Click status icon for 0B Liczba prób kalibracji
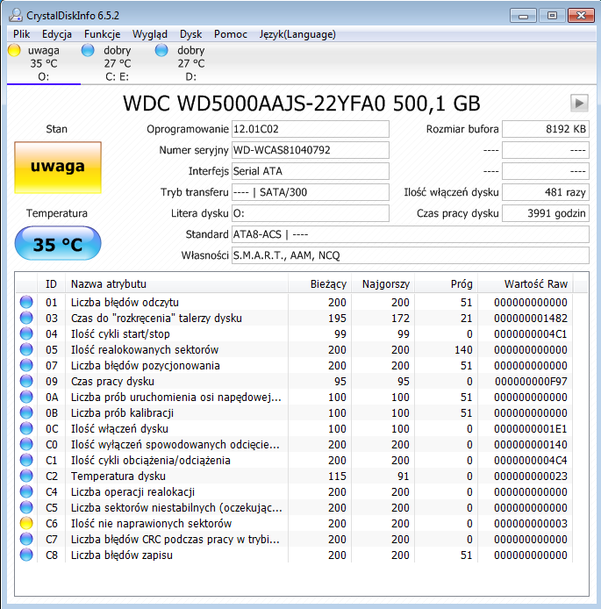Image resolution: width=601 pixels, height=609 pixels. coord(26,412)
